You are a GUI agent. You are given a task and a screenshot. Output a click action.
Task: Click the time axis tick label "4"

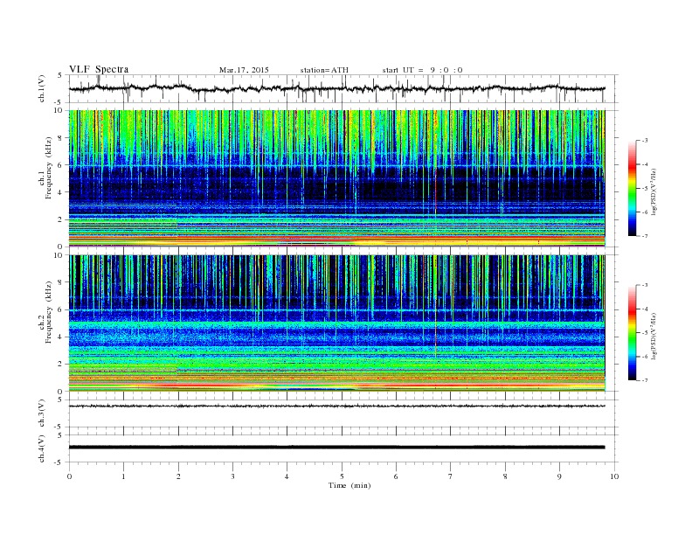[287, 476]
